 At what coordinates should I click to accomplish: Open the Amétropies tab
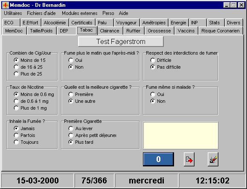click(154, 23)
